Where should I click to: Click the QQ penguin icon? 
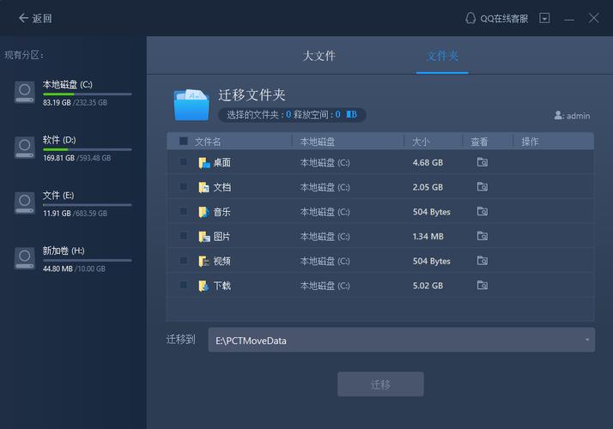pyautogui.click(x=470, y=18)
